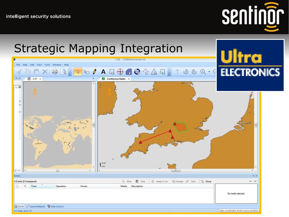Image resolution: width=289 pixels, height=217 pixels.
Task: Click the Assign to me button
Action: [160, 181]
